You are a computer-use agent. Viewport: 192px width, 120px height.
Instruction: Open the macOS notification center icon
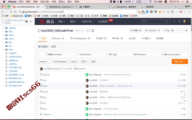coord(187,1)
